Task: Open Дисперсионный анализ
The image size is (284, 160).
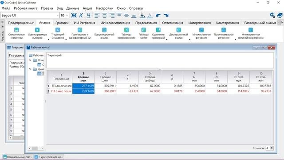Action: coord(178,33)
